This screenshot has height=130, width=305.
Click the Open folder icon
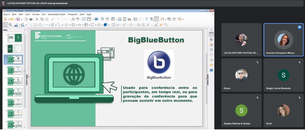click(x=12, y=19)
